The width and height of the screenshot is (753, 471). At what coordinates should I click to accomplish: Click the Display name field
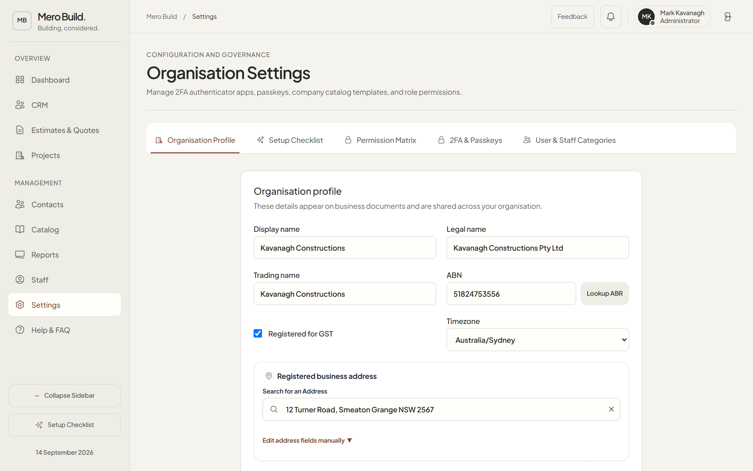coord(344,248)
